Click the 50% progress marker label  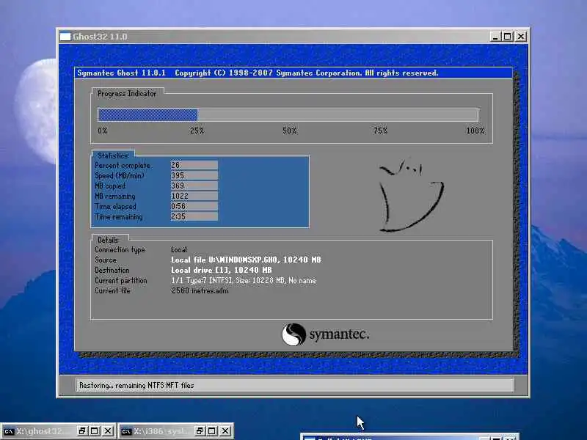pos(289,131)
